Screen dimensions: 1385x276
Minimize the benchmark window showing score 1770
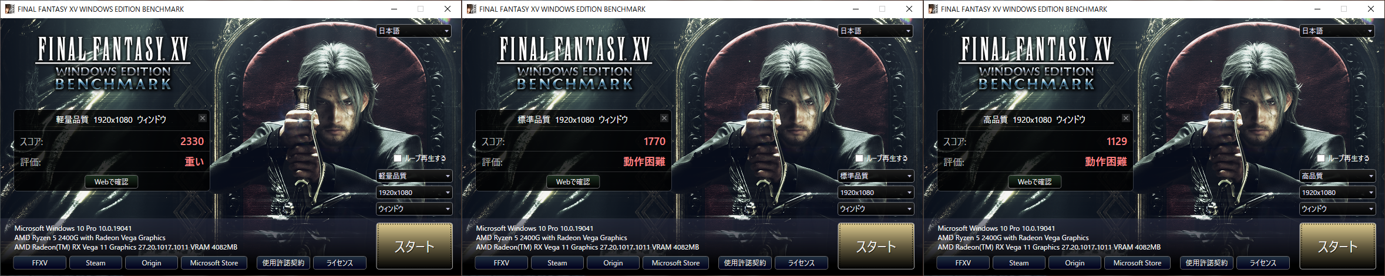click(855, 9)
